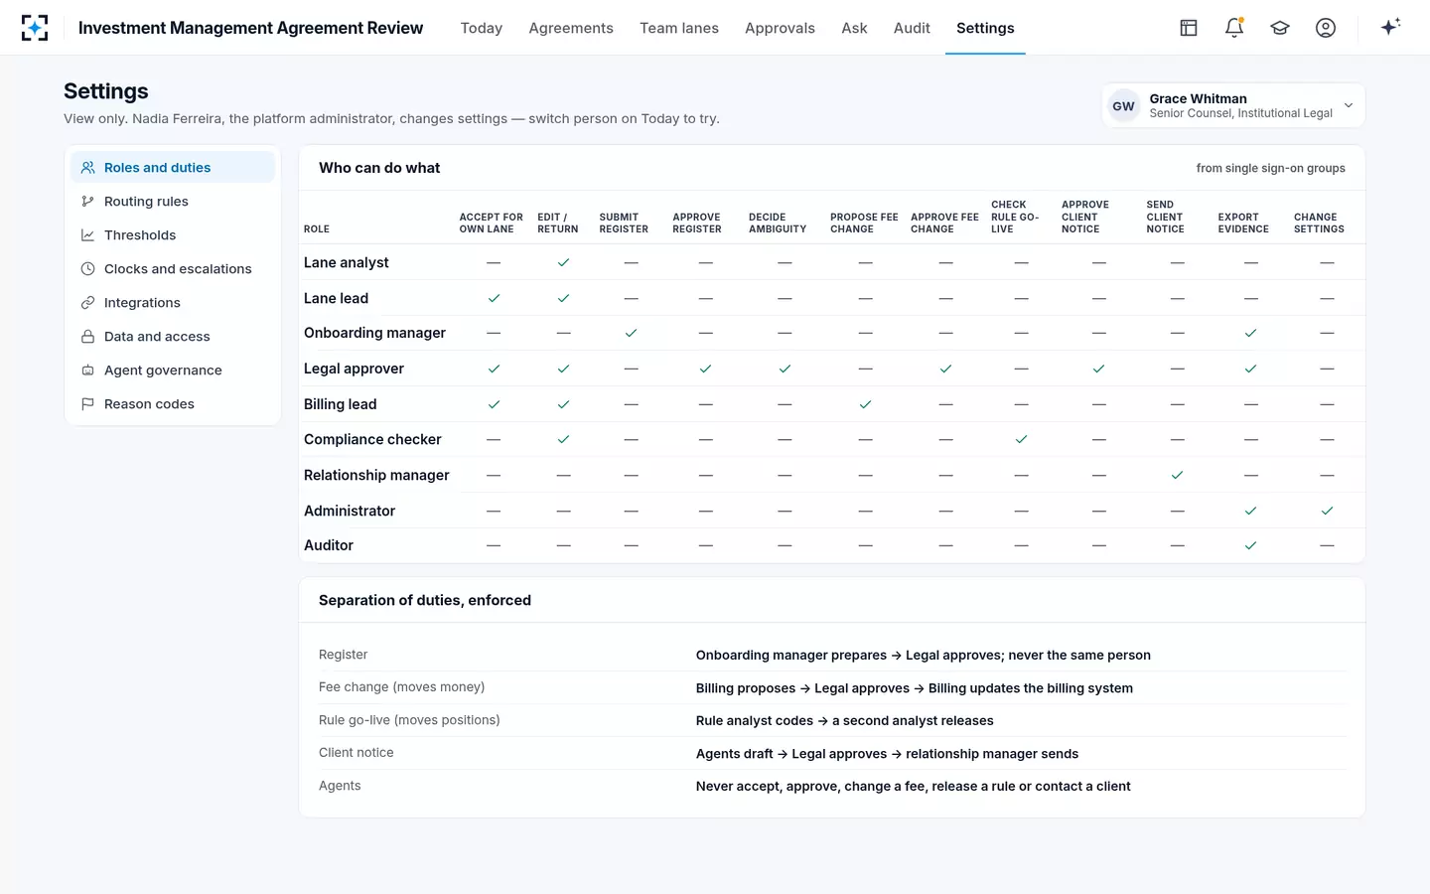Screen dimensions: 1430x894
Task: Click Billing lead Propose fee change checkmark
Action: [x=865, y=404]
